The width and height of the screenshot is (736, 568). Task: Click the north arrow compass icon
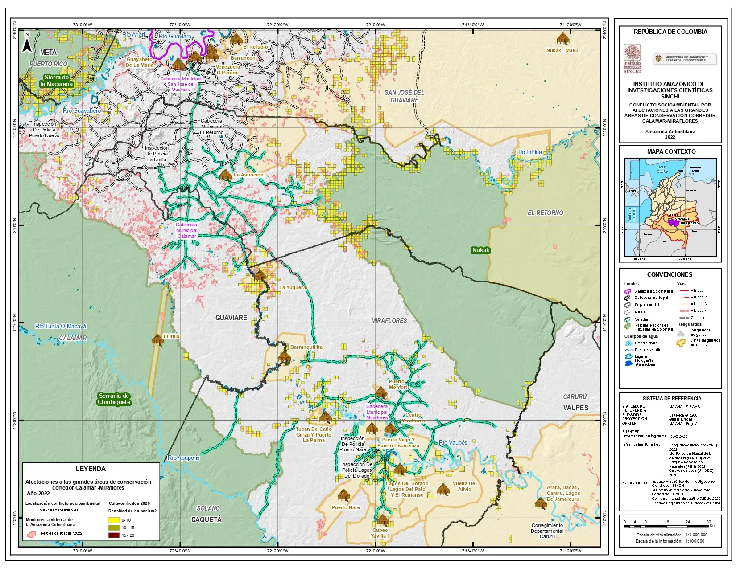pos(27,43)
